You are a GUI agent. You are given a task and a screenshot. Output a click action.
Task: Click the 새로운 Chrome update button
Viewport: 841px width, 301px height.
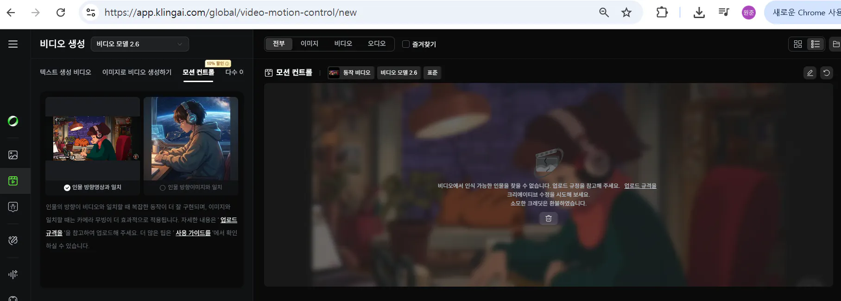[x=804, y=13]
